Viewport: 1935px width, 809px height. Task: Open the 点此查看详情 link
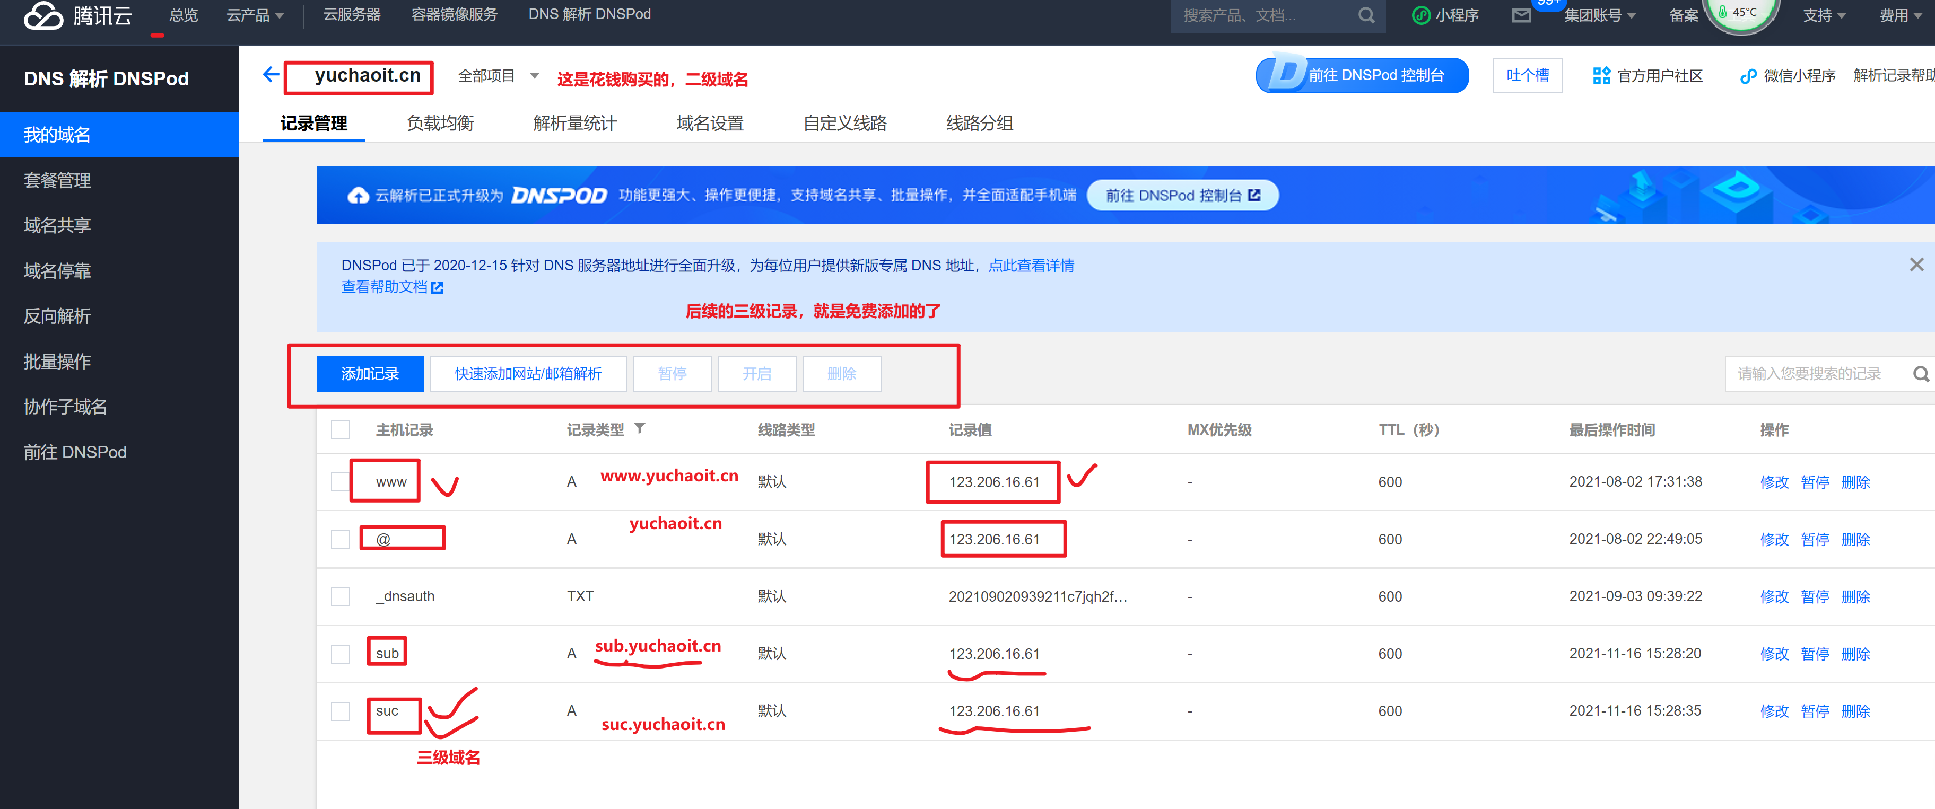(x=1031, y=265)
